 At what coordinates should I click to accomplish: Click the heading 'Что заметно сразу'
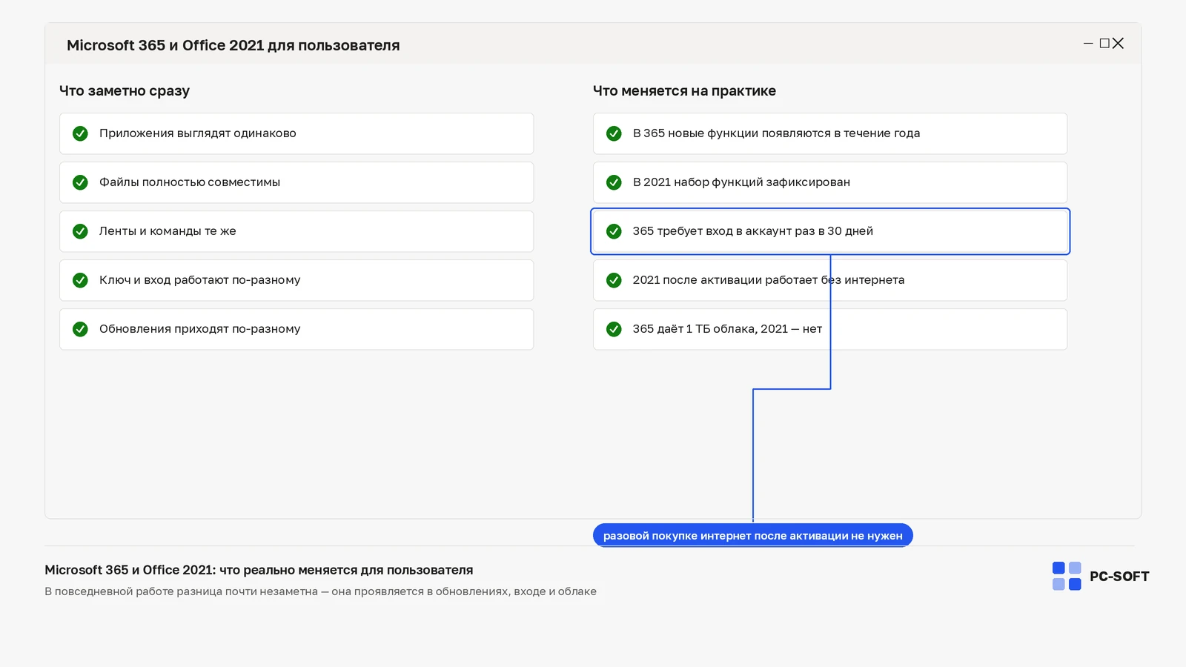click(125, 91)
